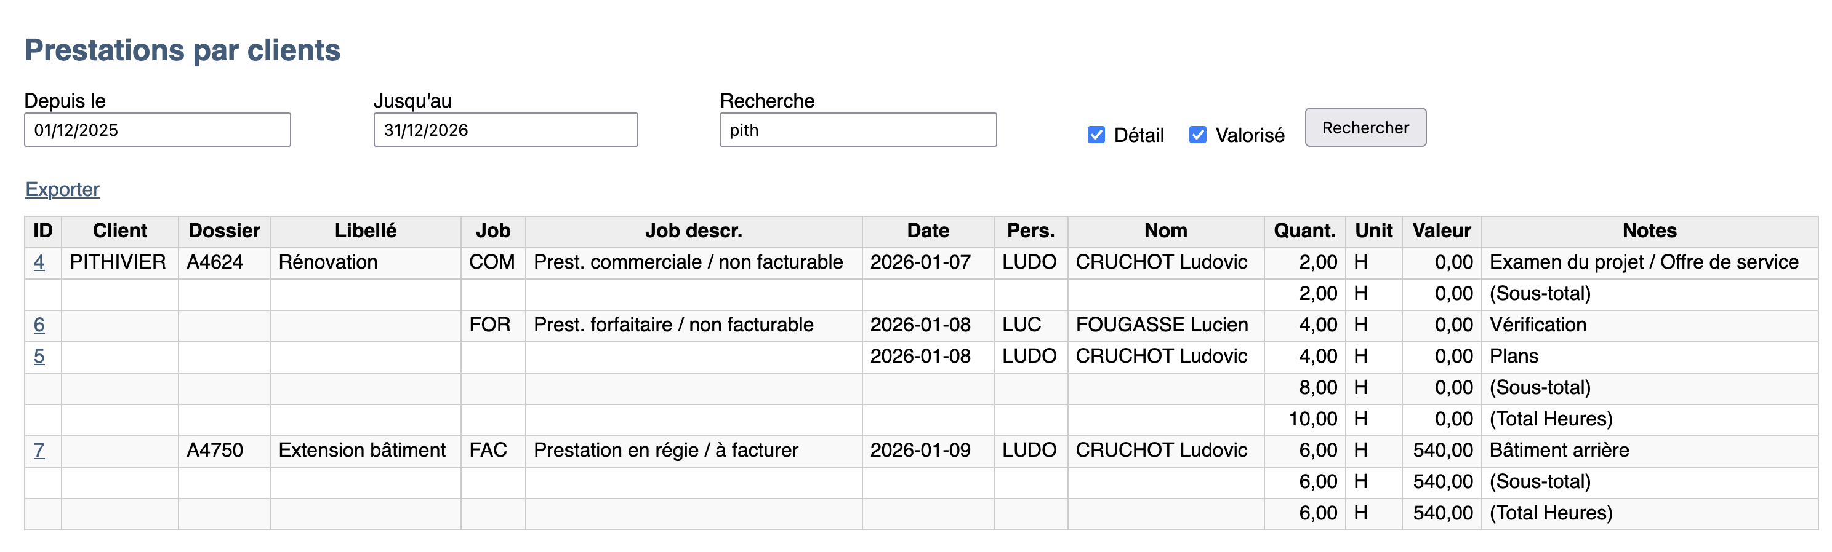Open prestation ID 6 link
This screenshot has height=552, width=1832.
coord(39,325)
